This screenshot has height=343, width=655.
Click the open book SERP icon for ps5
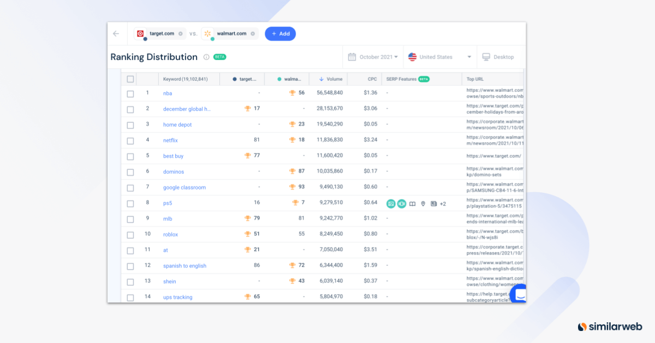click(413, 204)
